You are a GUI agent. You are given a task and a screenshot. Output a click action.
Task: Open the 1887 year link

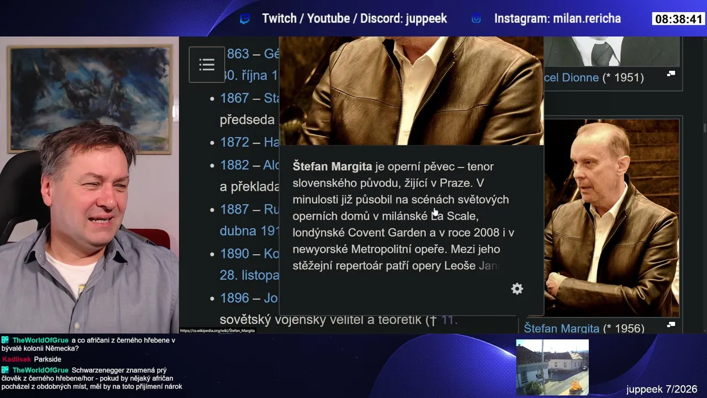coord(235,209)
